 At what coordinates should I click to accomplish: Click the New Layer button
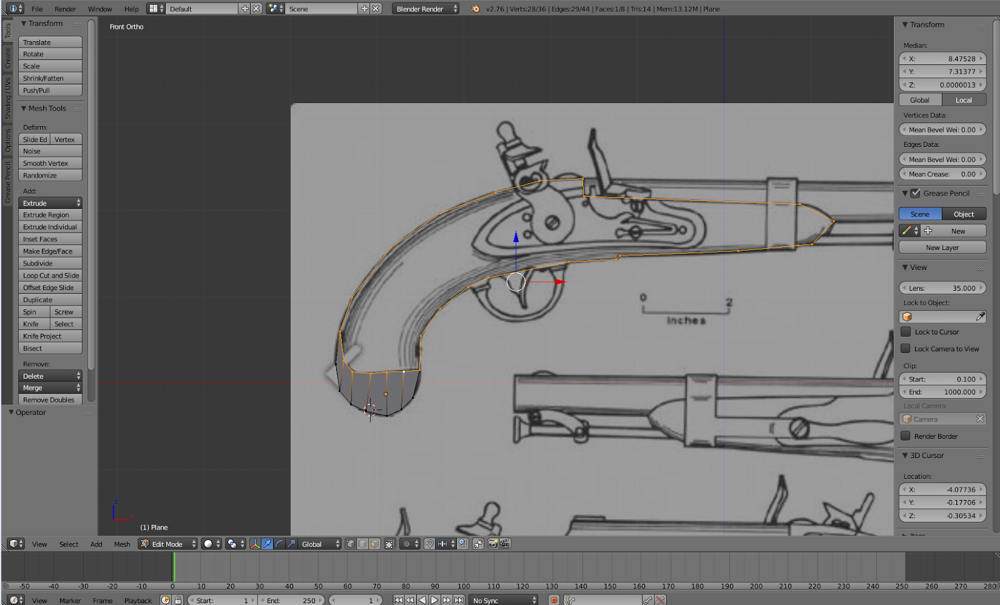point(942,247)
